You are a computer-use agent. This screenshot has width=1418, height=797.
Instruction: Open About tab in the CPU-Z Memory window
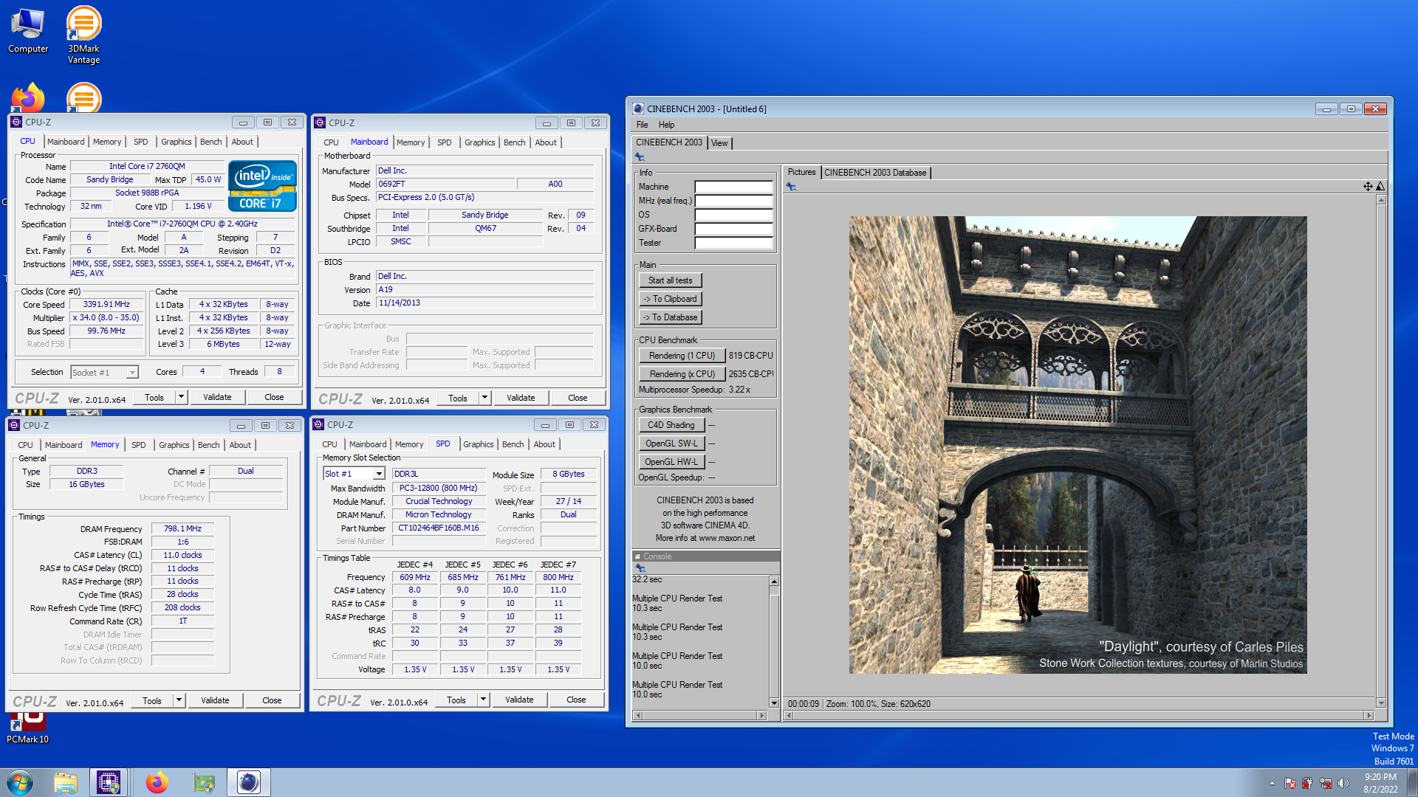point(240,445)
